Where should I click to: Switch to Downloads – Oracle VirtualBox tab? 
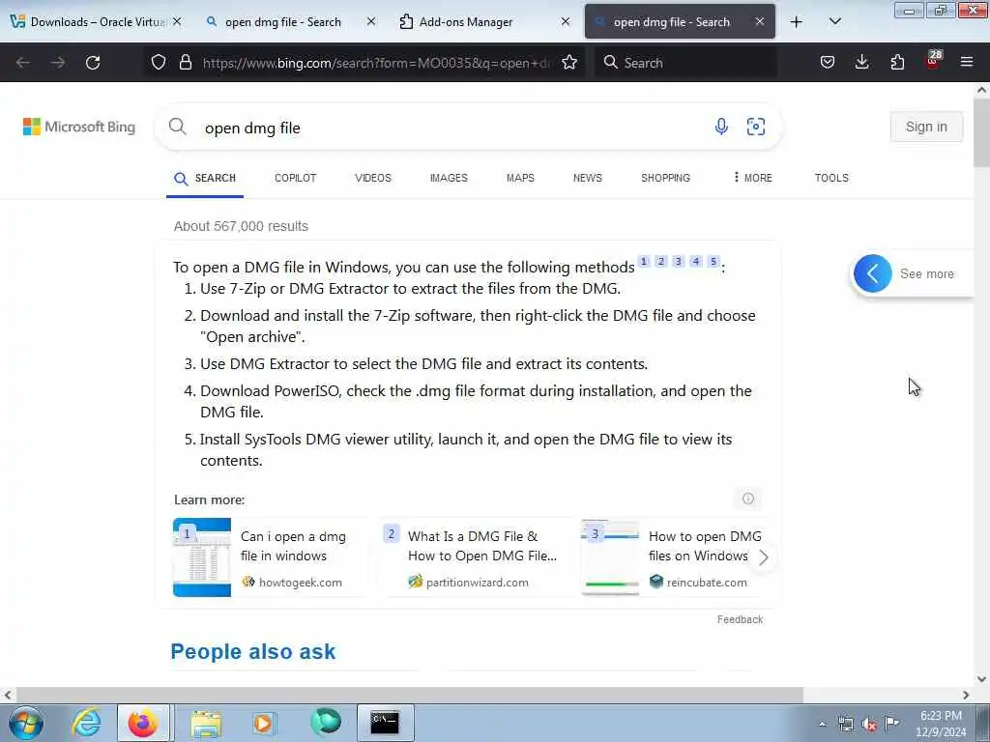pyautogui.click(x=97, y=21)
